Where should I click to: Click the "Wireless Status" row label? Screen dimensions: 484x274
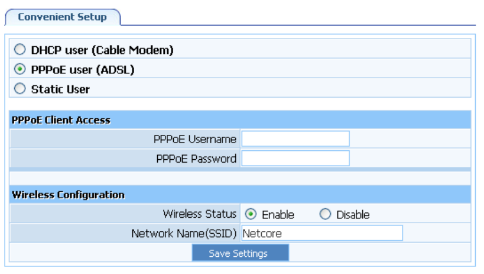coord(199,214)
